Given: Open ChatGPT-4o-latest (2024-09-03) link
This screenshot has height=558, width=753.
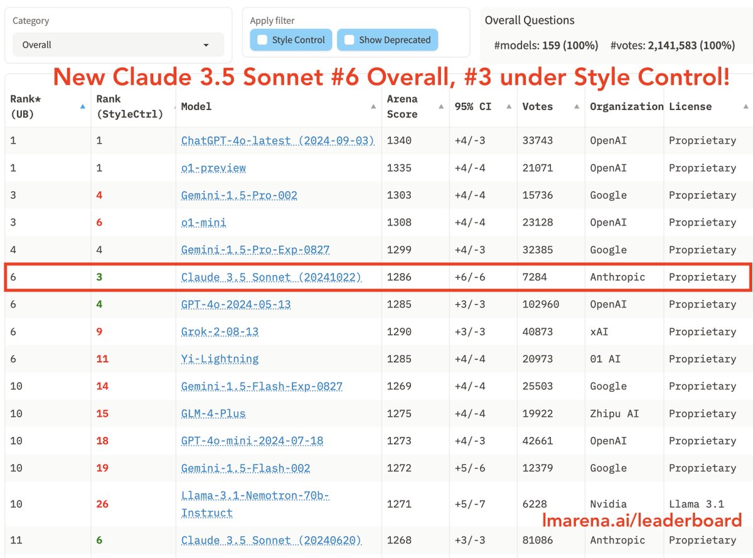Looking at the screenshot, I should coord(277,141).
